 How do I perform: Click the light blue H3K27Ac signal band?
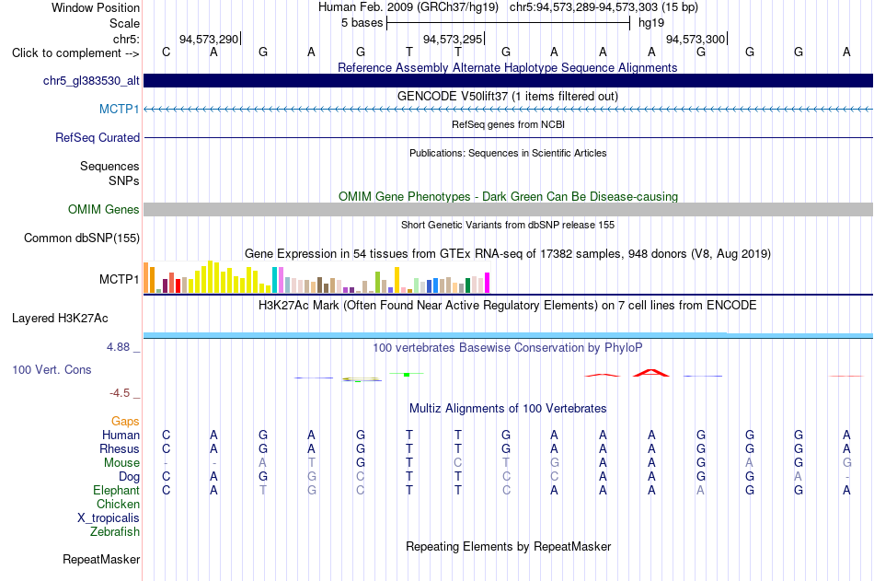508,335
